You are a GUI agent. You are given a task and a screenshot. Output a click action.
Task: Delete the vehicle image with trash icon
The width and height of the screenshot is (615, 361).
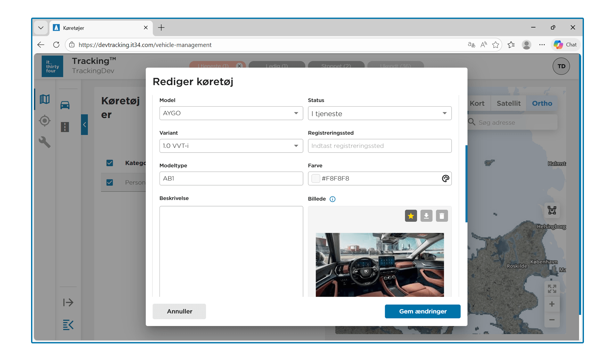(442, 216)
